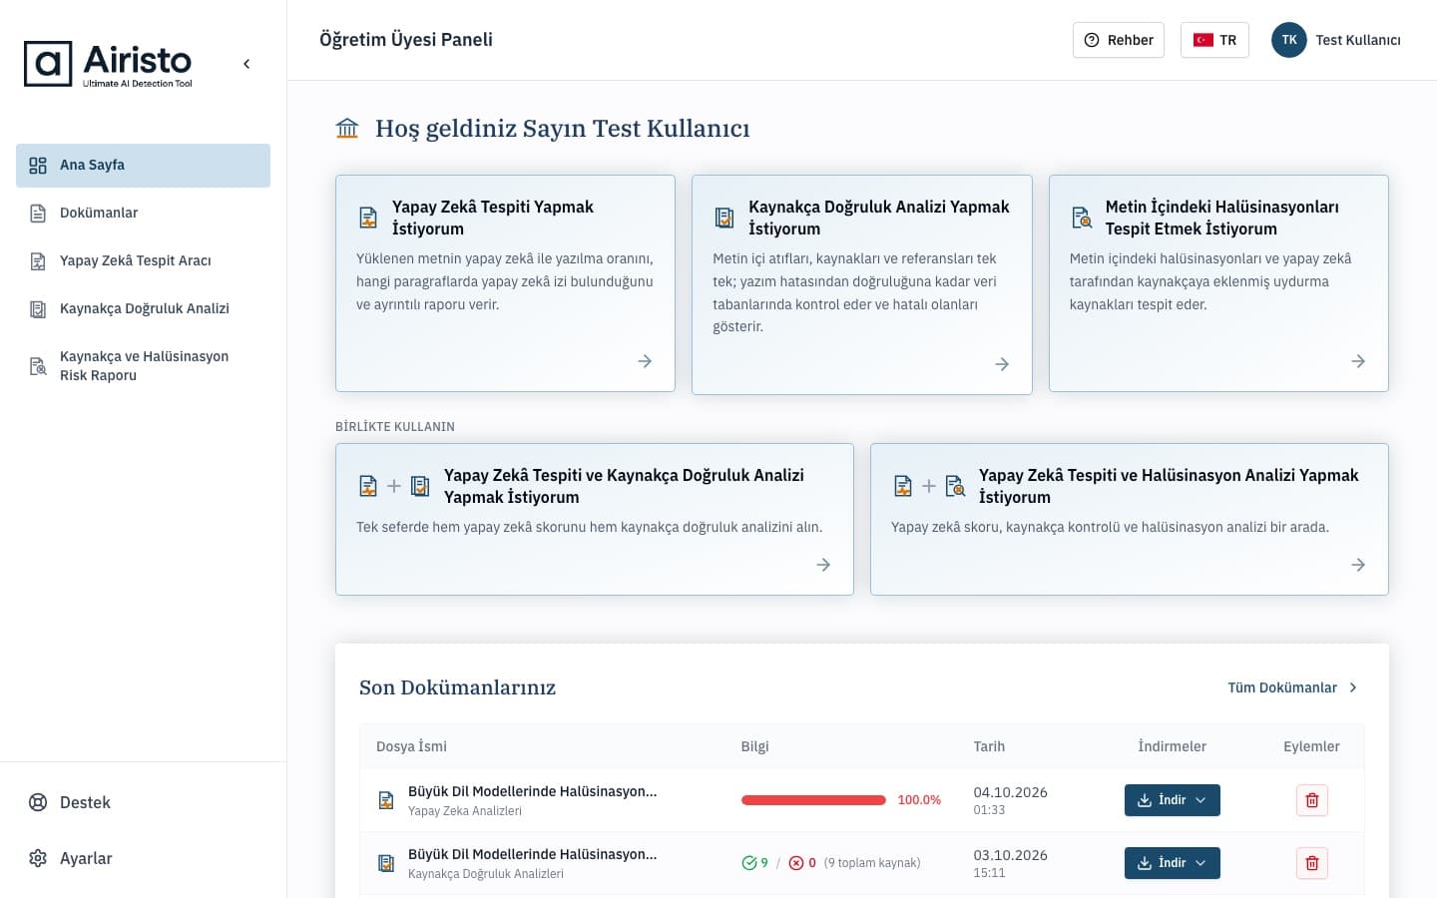The width and height of the screenshot is (1437, 898).
Task: Select the Yapay Zekâ Tespiti ve Kaynakça card title
Action: point(624,486)
